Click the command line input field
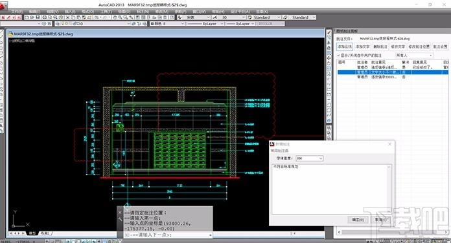This screenshot has width=451, height=243. point(168,235)
